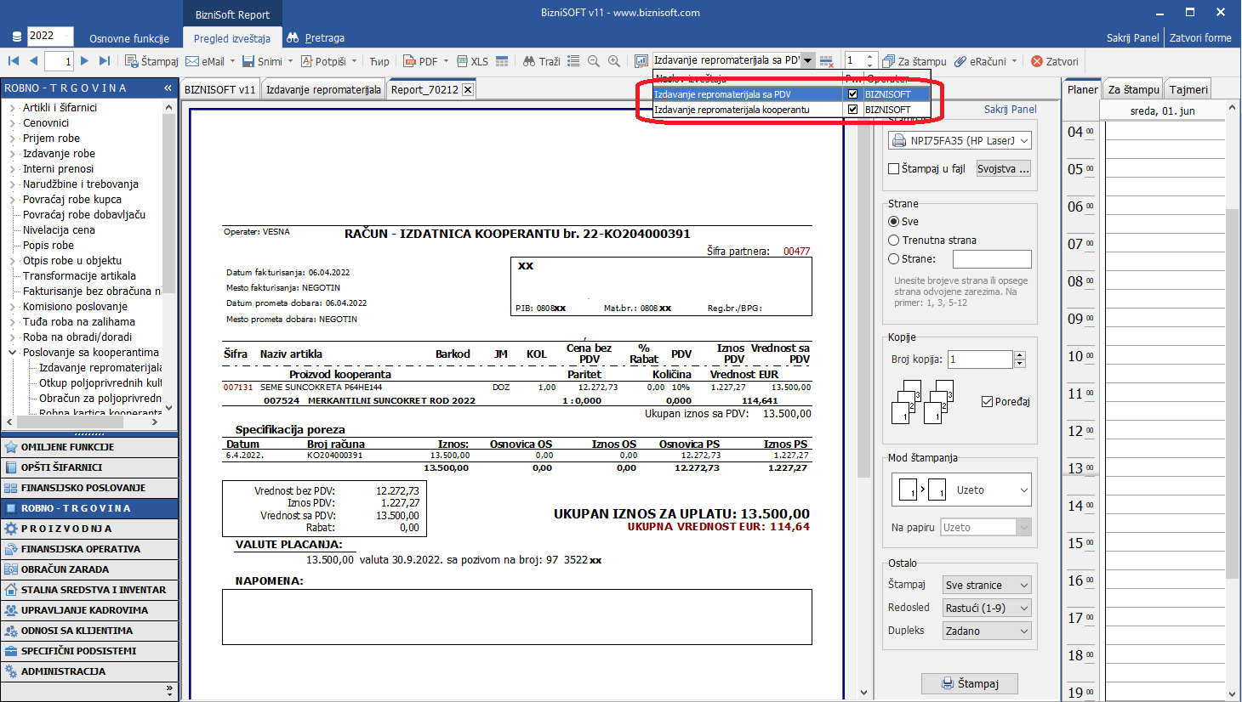Choose Izdavanje repromaterijala kooperantu from list
The height and width of the screenshot is (702, 1242).
(x=732, y=110)
